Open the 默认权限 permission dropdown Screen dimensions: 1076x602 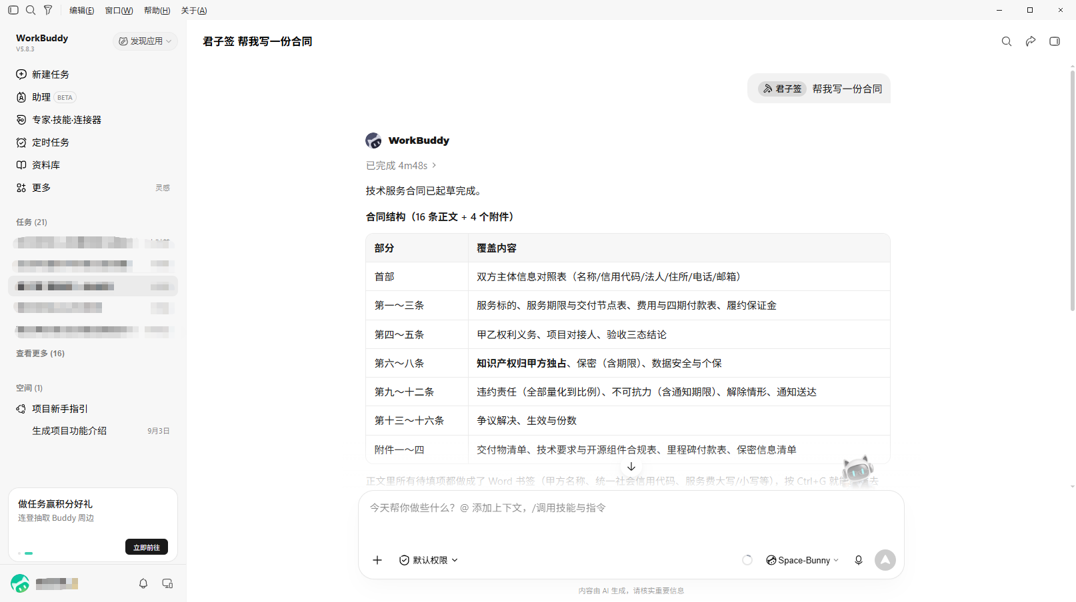tap(429, 560)
